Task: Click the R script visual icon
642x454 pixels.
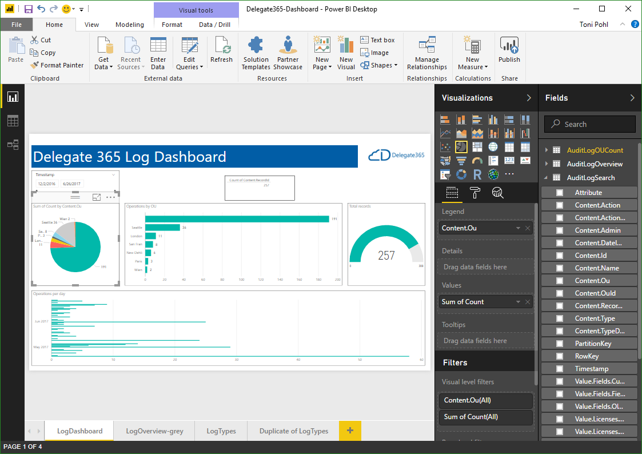Action: [x=477, y=174]
